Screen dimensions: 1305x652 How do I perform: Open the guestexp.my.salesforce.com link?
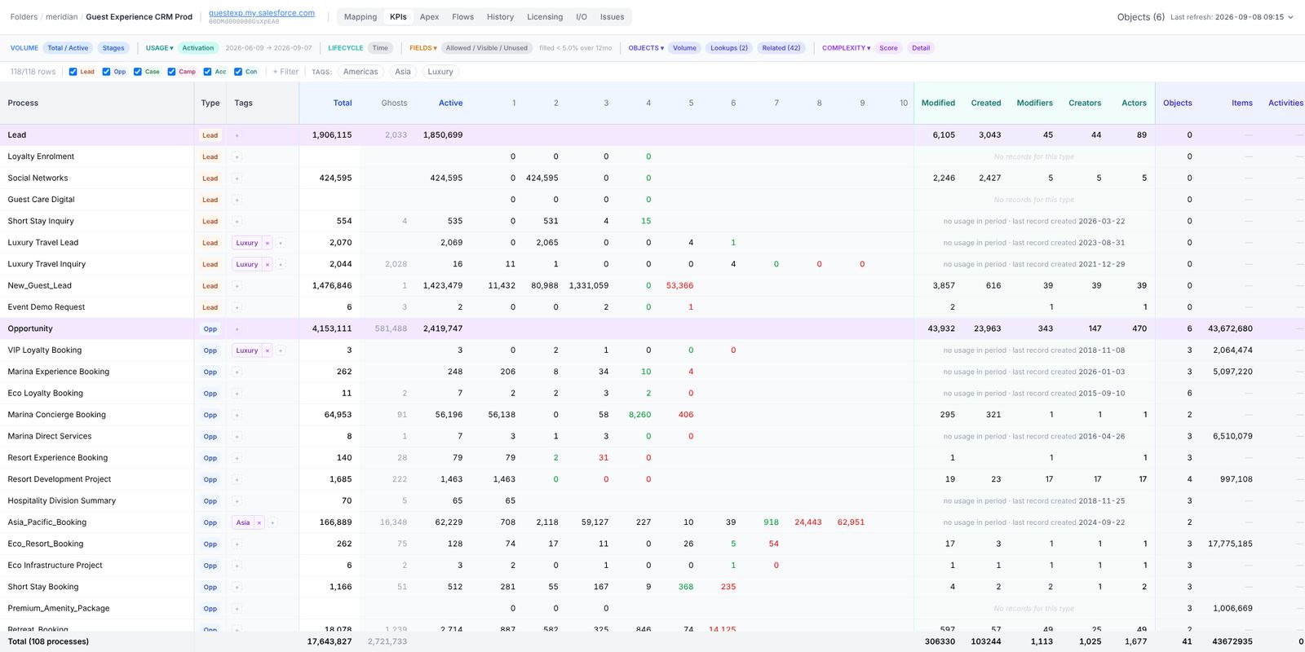[262, 13]
